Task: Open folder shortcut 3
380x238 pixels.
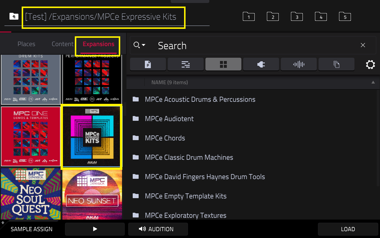Action: pos(297,17)
